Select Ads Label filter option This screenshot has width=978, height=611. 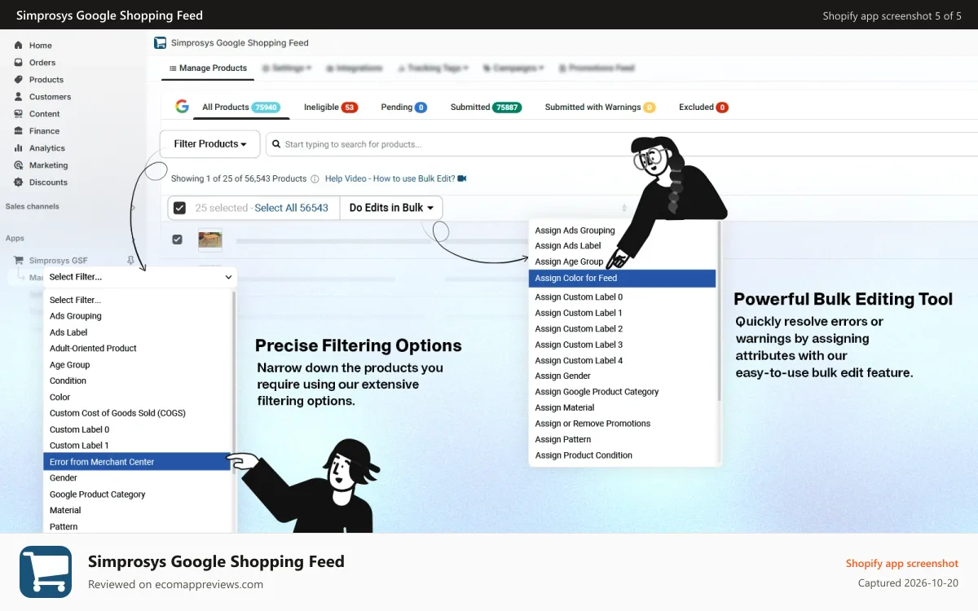[x=68, y=332]
